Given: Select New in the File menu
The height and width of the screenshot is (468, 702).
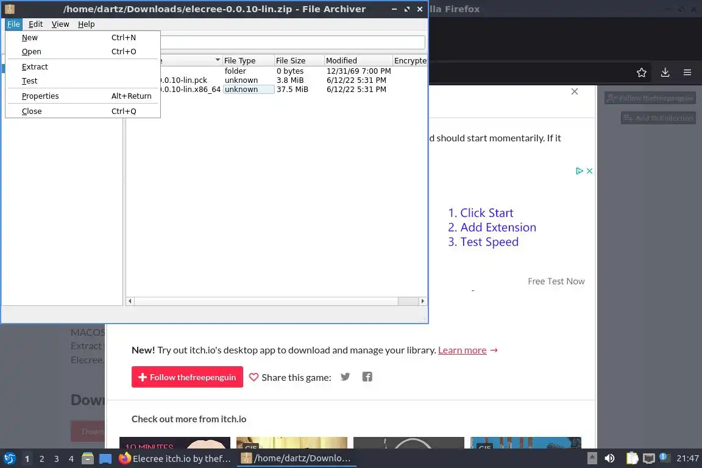Looking at the screenshot, I should (x=82, y=38).
